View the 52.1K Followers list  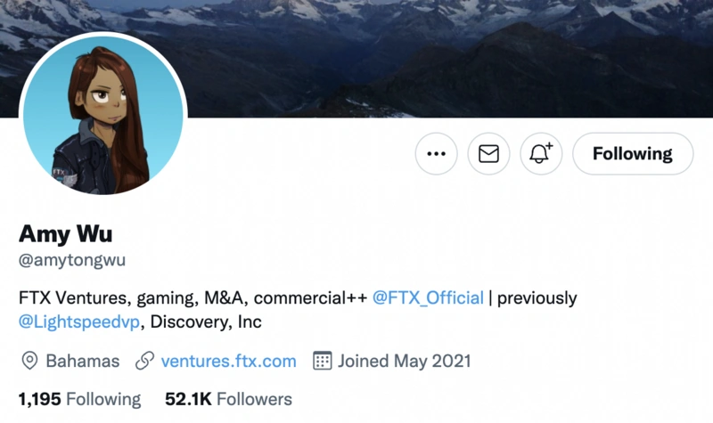click(x=228, y=398)
